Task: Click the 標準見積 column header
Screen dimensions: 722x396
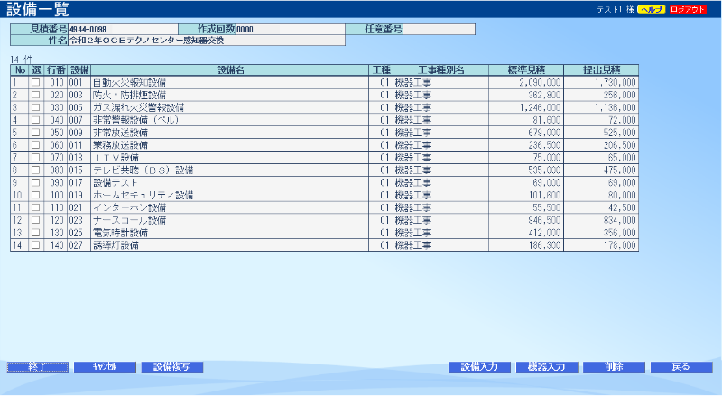Action: tap(526, 69)
